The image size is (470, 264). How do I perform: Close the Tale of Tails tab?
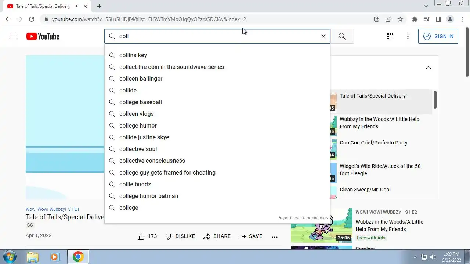click(85, 6)
